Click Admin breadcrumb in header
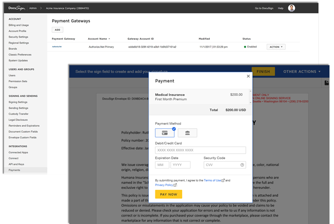Viewport: 334px width, 224px height. pyautogui.click(x=33, y=8)
